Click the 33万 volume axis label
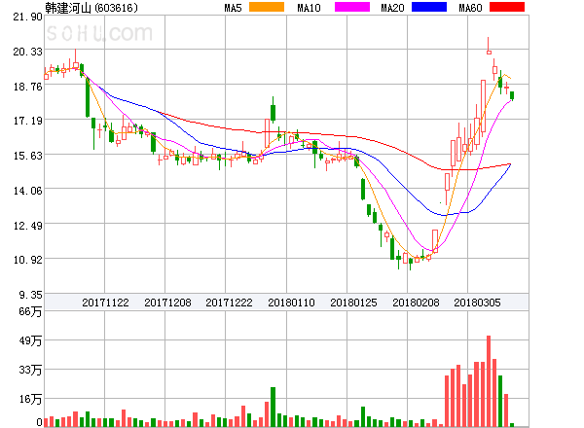Image resolution: width=584 pixels, height=428 pixels. pos(30,370)
